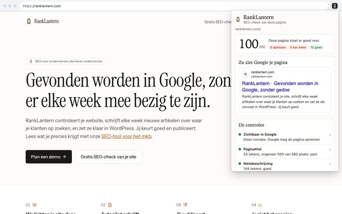Viewport: 342px width, 214px height.
Task: Select the Zichtbaar in Google row label
Action: point(260,134)
